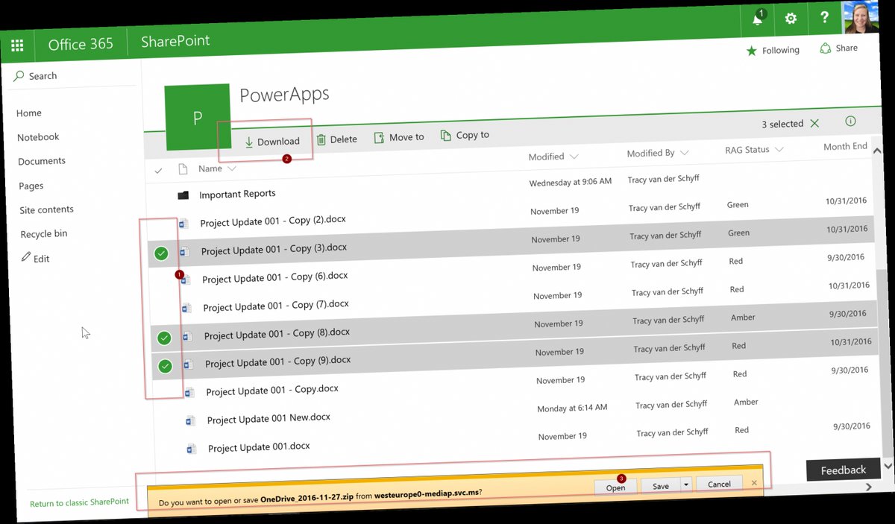
Task: Click Save in the download bar
Action: [661, 486]
